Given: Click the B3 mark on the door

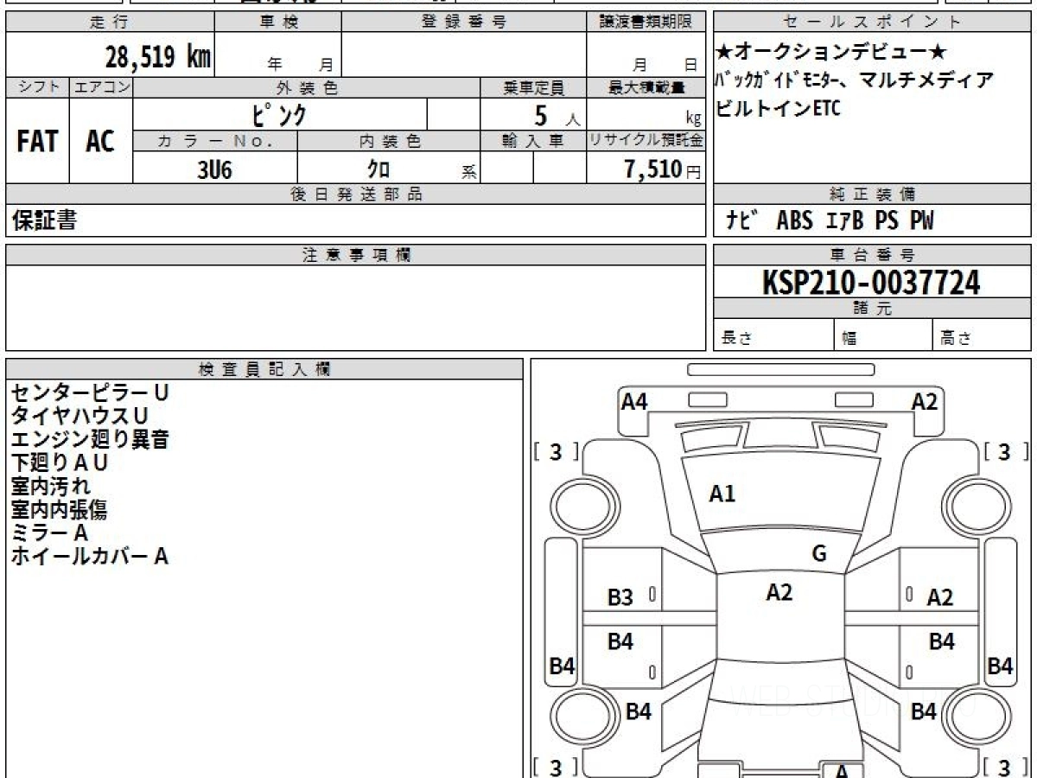Looking at the screenshot, I should 620,596.
